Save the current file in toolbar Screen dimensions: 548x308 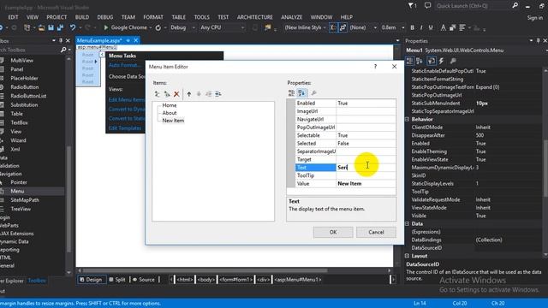click(x=51, y=27)
